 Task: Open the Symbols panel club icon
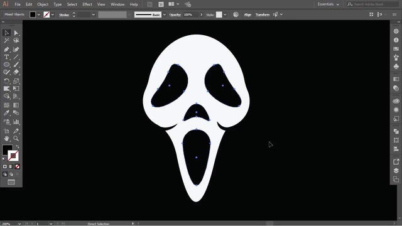pos(396,67)
